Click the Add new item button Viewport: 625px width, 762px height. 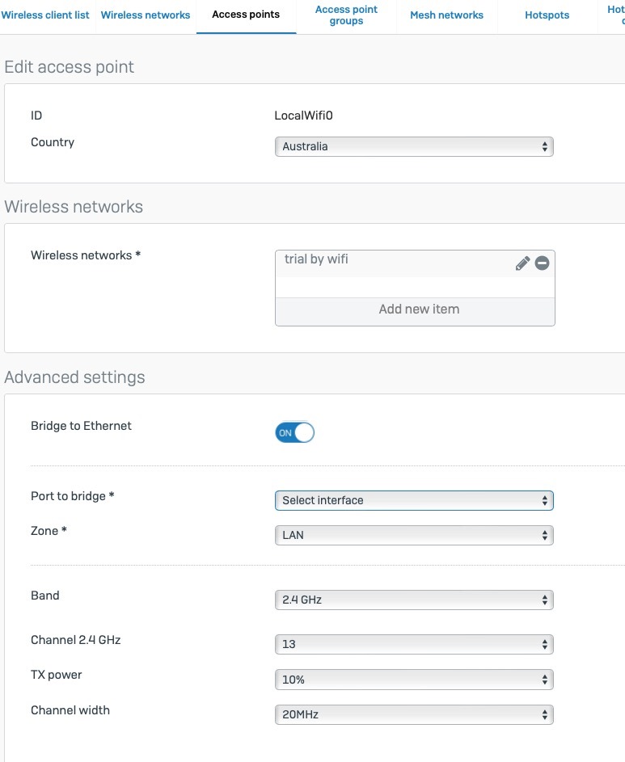pyautogui.click(x=418, y=309)
